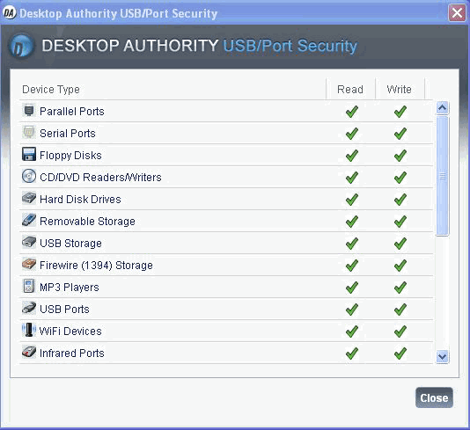Close the window with the red X

(x=457, y=13)
